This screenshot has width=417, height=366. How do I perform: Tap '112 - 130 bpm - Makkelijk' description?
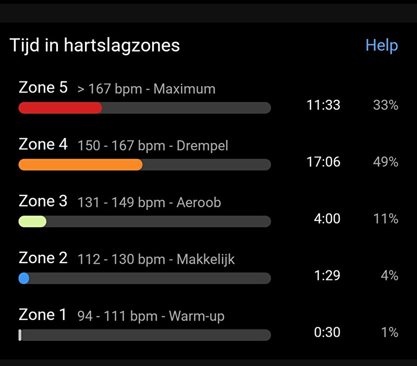click(x=156, y=259)
